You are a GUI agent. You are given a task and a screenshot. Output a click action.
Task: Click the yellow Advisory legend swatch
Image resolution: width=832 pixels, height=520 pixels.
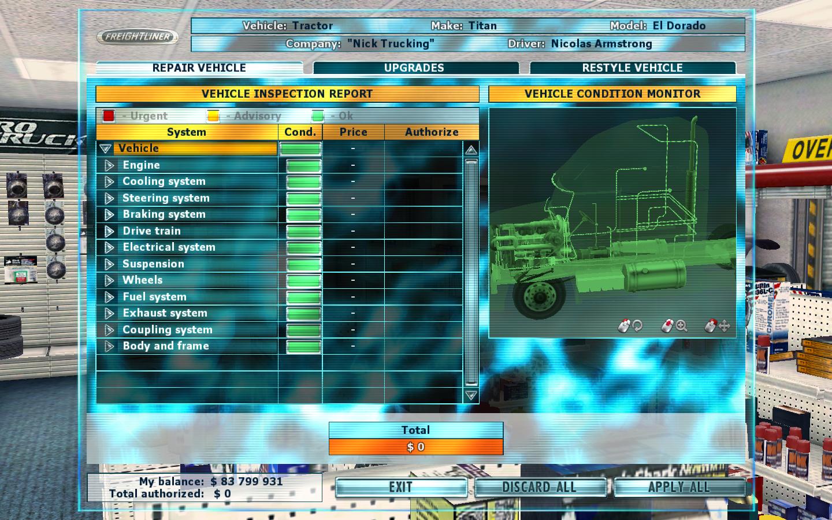point(213,116)
